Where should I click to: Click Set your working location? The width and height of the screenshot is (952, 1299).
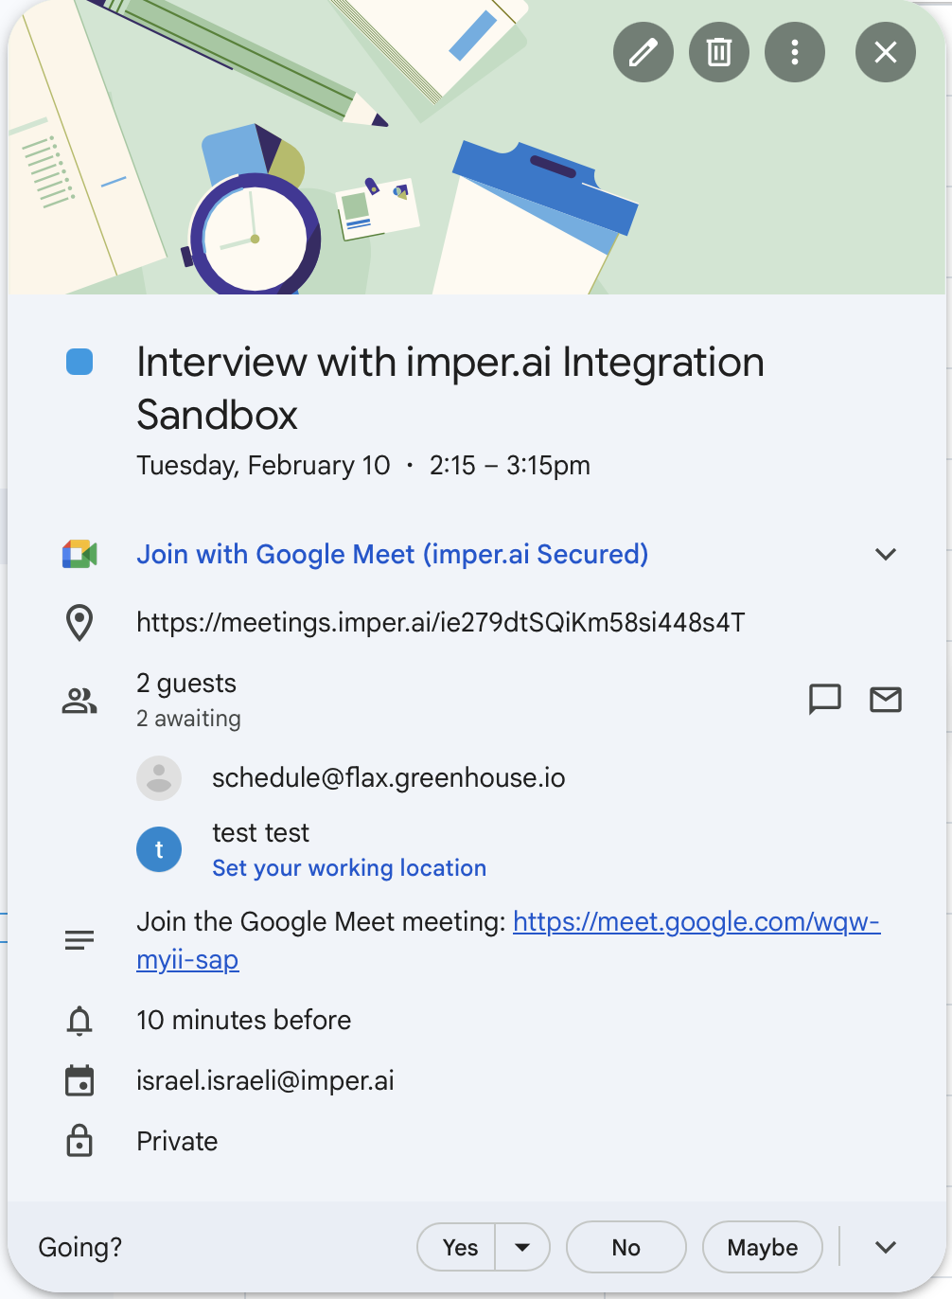pos(349,868)
